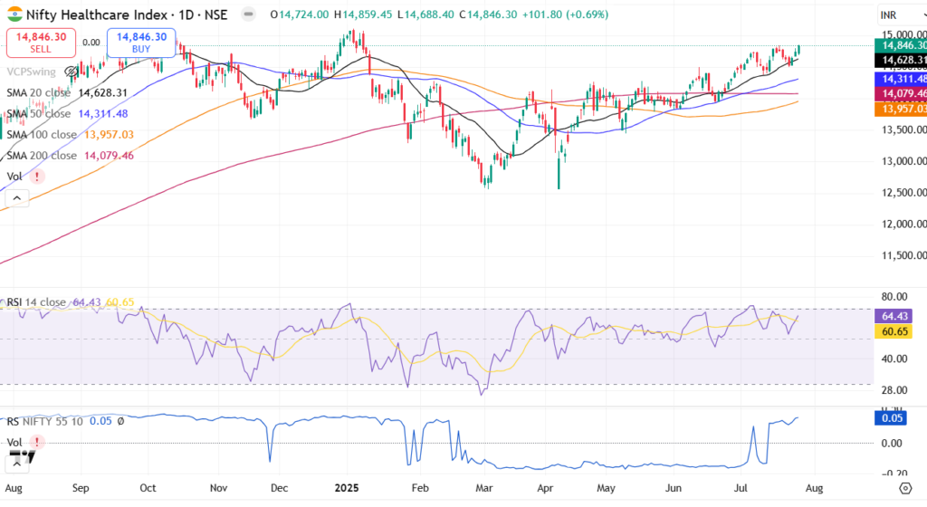Click the 11,500.00 price scale label
The height and width of the screenshot is (507, 927).
pos(903,255)
